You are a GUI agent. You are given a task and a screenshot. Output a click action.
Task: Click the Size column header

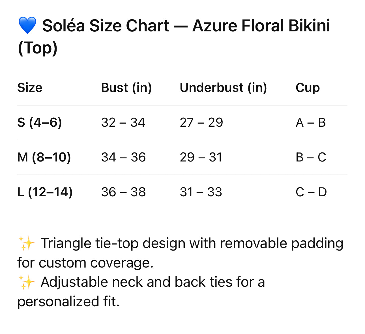(30, 88)
